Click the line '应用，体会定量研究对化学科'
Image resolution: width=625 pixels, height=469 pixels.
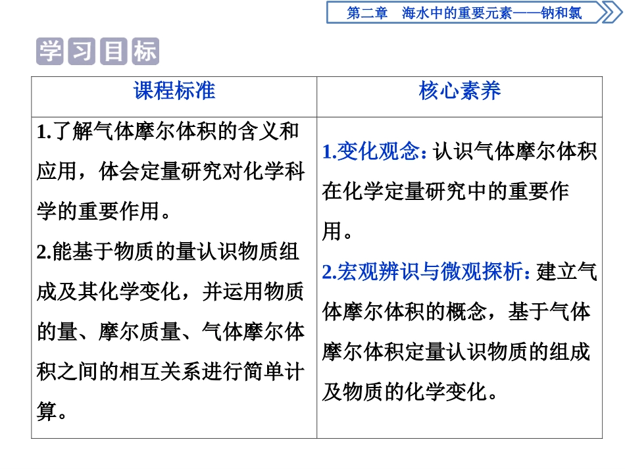pos(170,171)
